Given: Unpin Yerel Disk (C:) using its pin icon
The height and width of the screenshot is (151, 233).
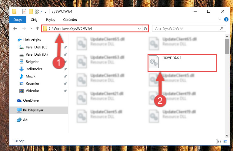Looking at the screenshot, I should [65, 47].
